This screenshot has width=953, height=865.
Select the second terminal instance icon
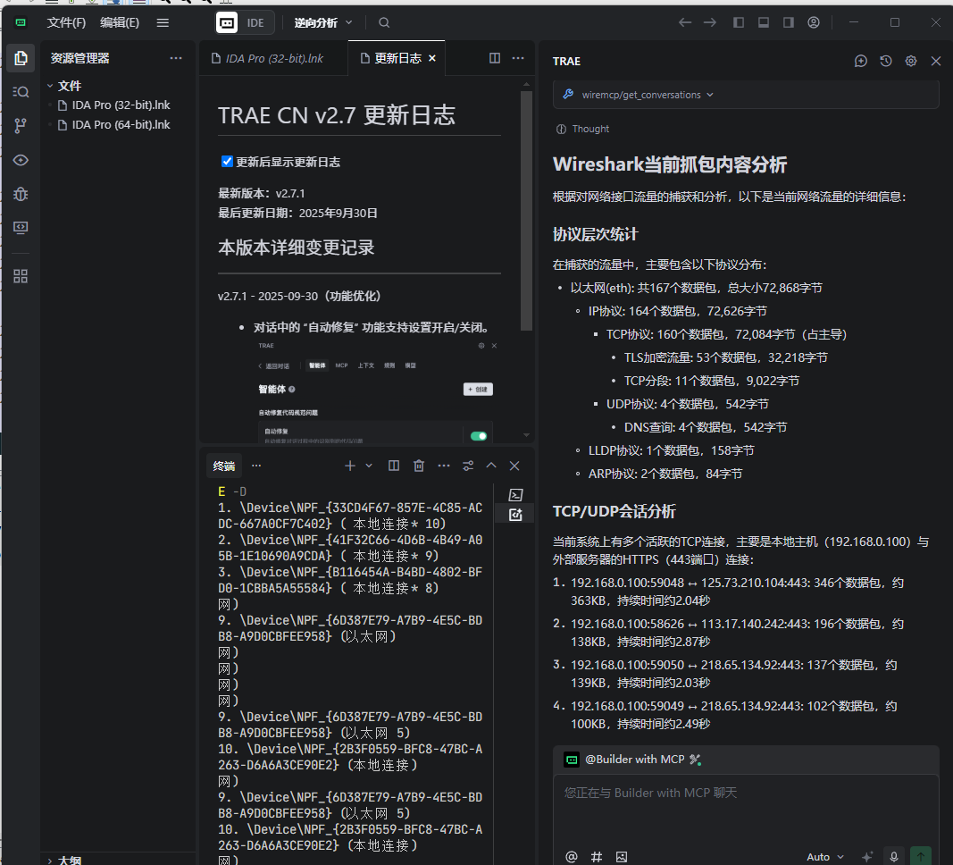tap(515, 514)
